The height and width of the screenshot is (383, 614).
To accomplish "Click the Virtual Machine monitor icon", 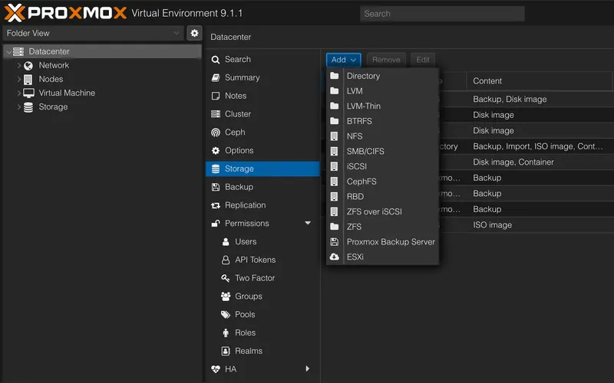I will pyautogui.click(x=28, y=93).
